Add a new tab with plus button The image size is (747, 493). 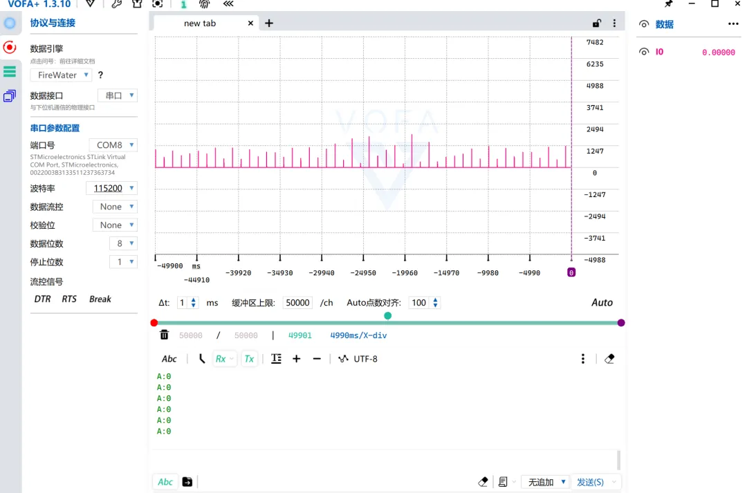tap(269, 23)
